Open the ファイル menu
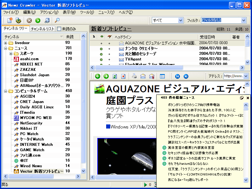Image resolution: width=252 pixels, height=189 pixels. (11, 12)
